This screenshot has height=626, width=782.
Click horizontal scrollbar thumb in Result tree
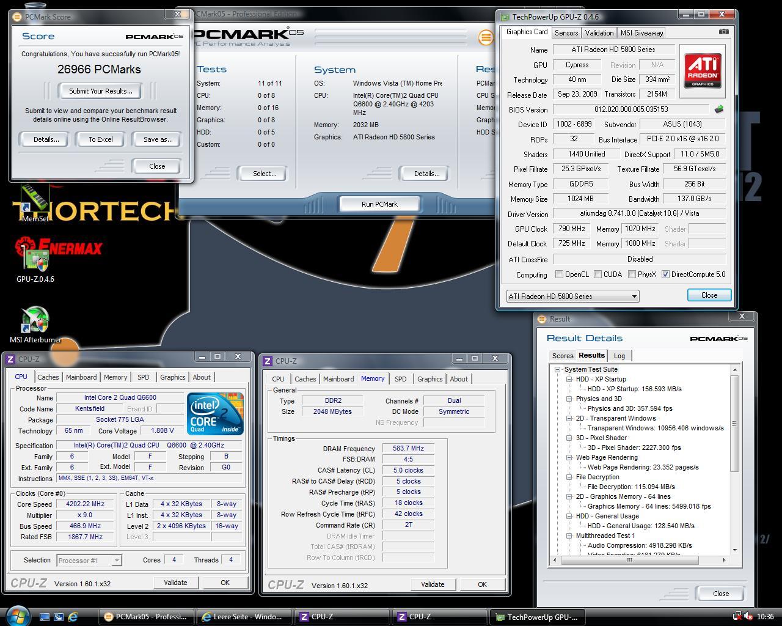[629, 560]
